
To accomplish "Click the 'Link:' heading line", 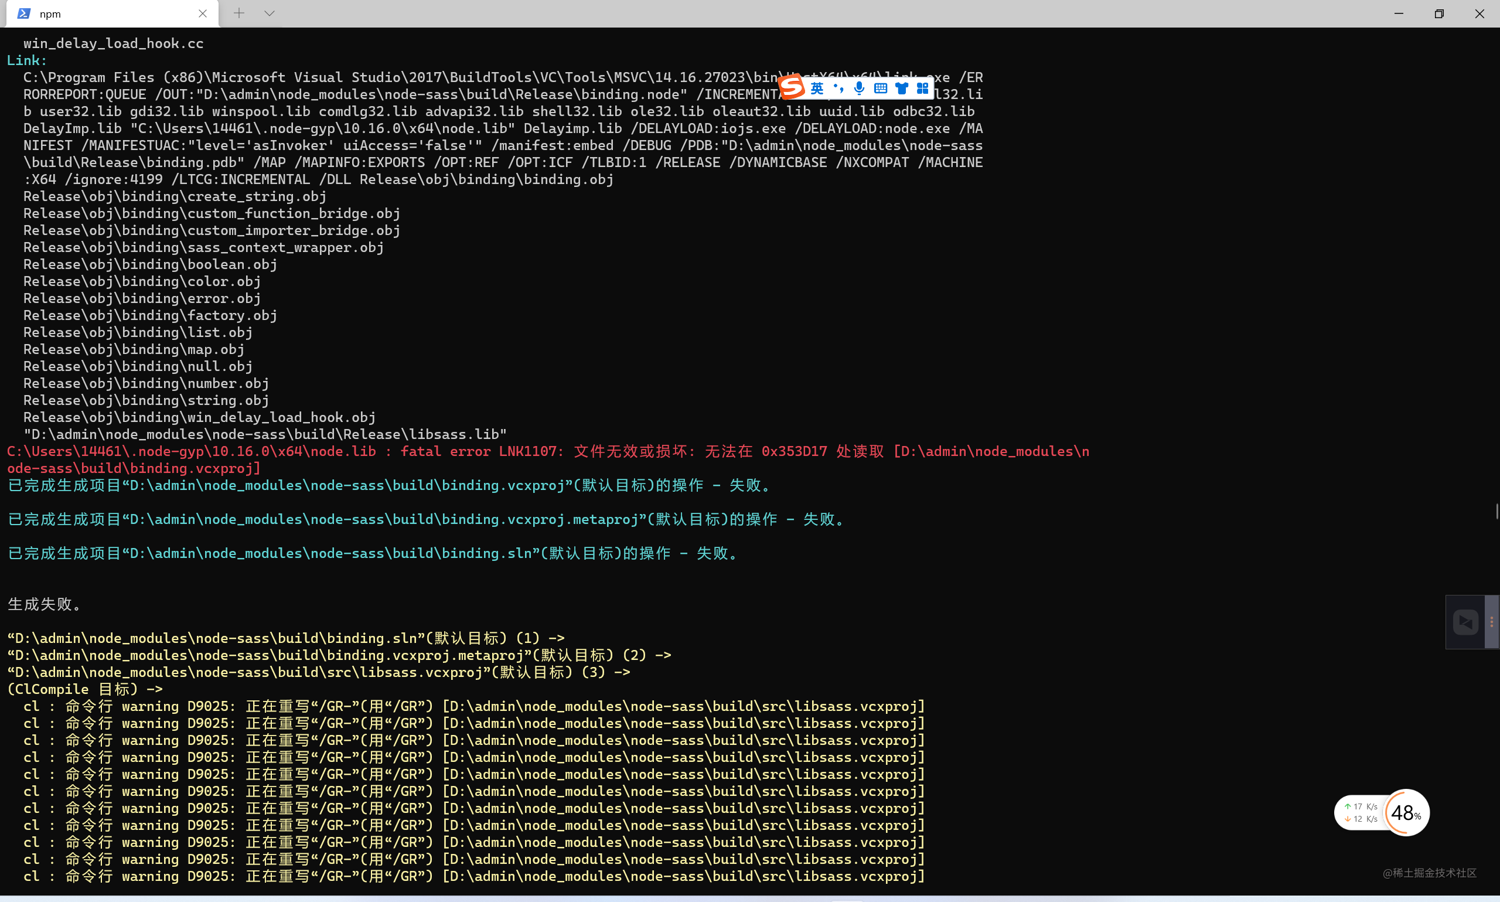I will 27,60.
